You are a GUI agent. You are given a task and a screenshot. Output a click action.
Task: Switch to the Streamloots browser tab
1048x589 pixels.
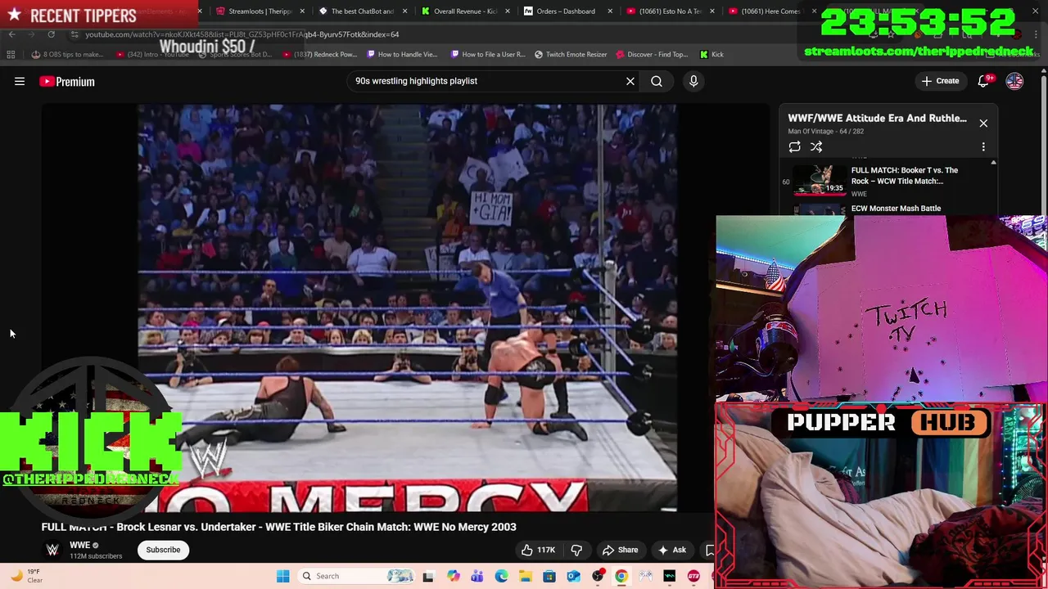259,11
